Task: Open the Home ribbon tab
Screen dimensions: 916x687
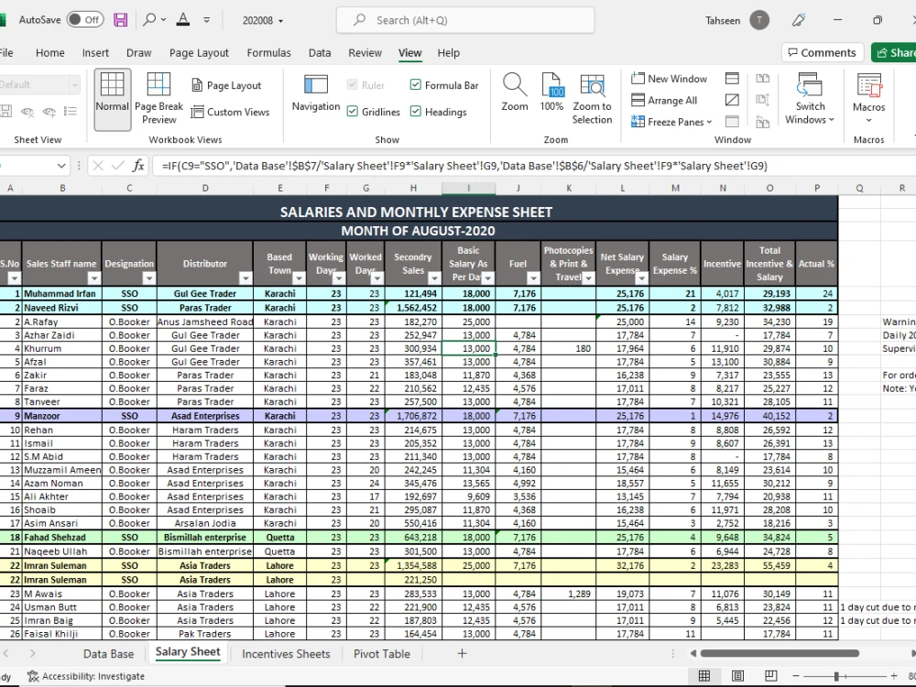Action: coord(50,52)
